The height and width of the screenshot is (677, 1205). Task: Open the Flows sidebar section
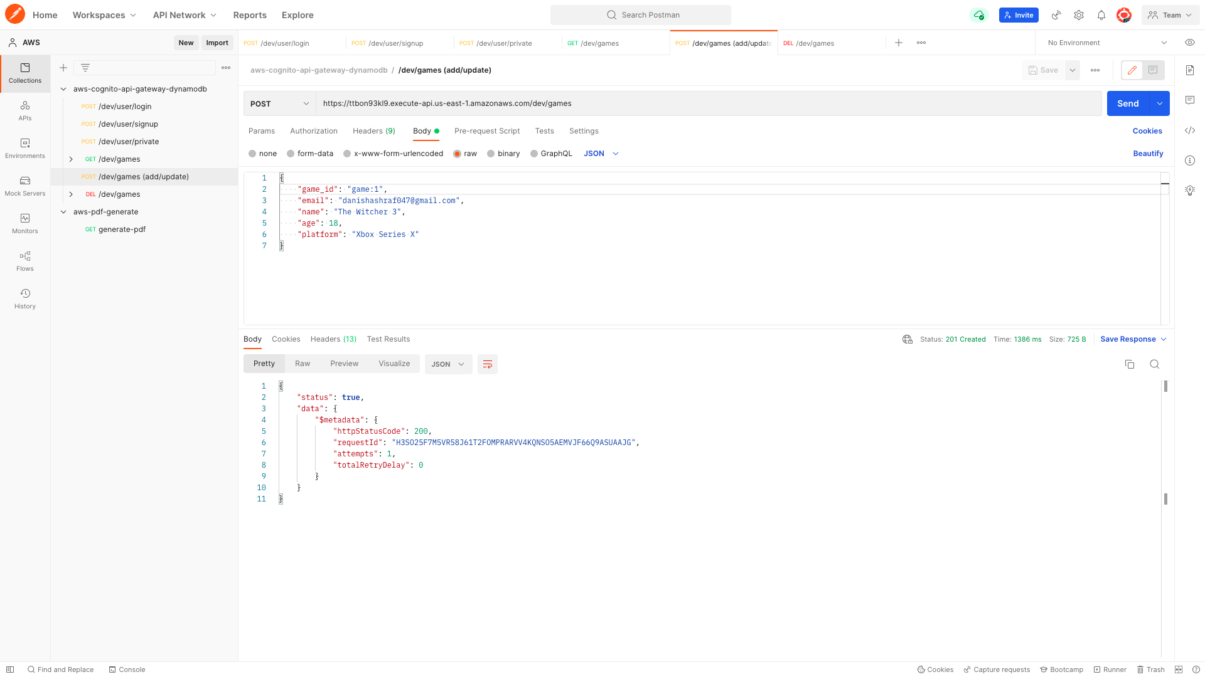pyautogui.click(x=25, y=261)
